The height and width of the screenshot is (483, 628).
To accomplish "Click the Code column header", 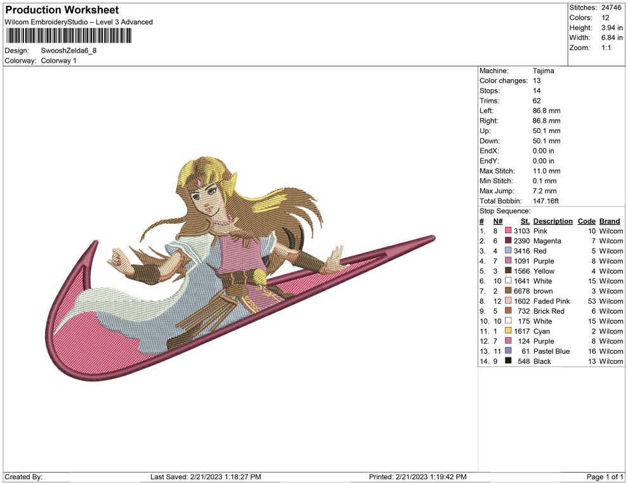I will tap(586, 221).
